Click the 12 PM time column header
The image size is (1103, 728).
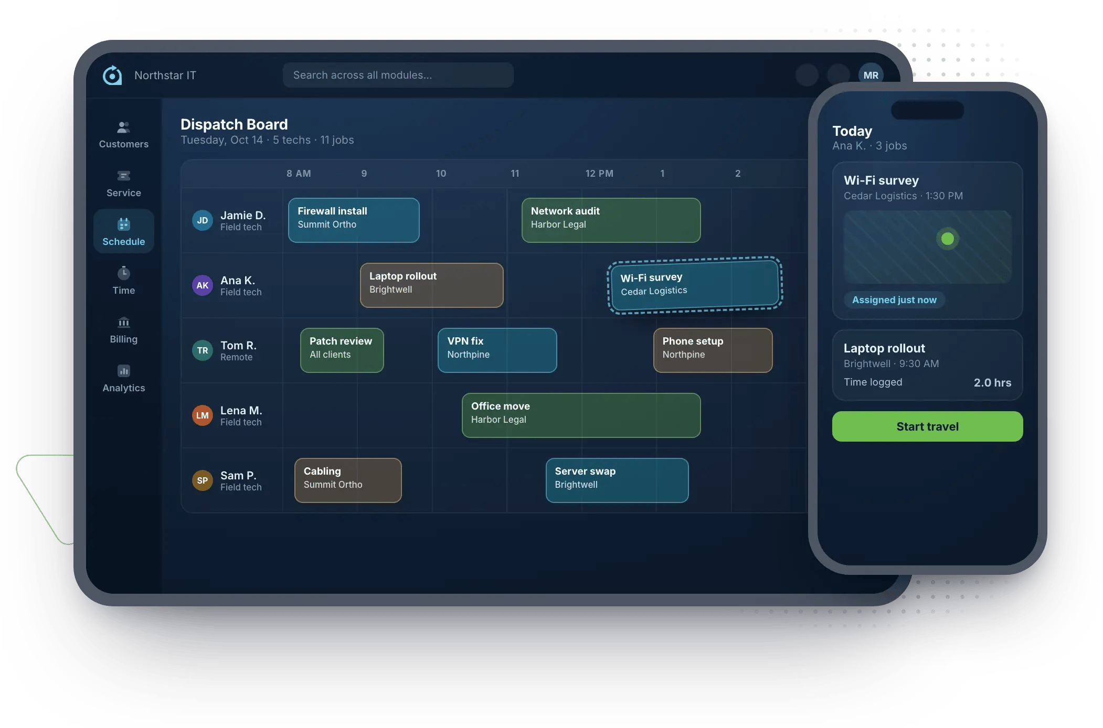[599, 174]
